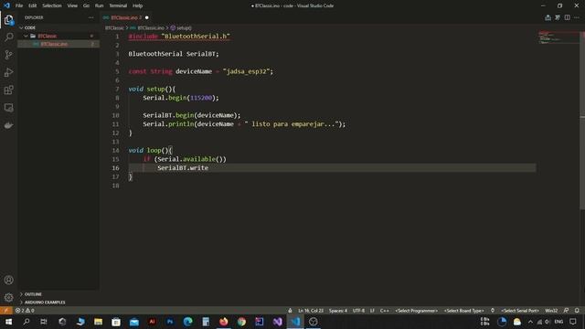
Task: Open the Search view icon
Action: [8, 37]
